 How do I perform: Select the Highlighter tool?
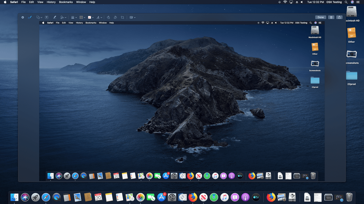coord(54,17)
